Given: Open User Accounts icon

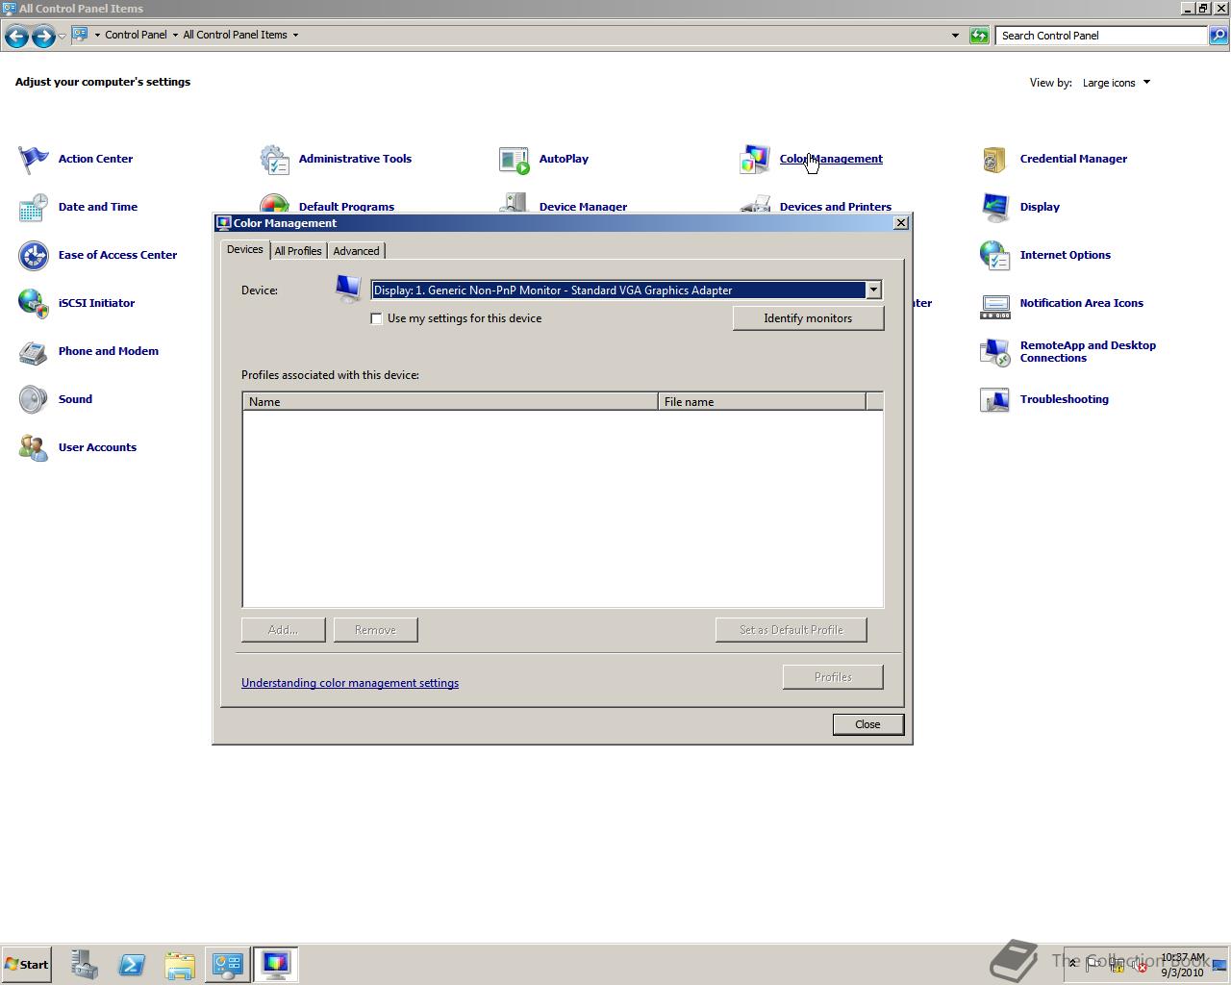Looking at the screenshot, I should coord(34,447).
